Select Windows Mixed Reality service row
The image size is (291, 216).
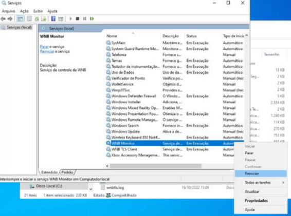point(174,108)
